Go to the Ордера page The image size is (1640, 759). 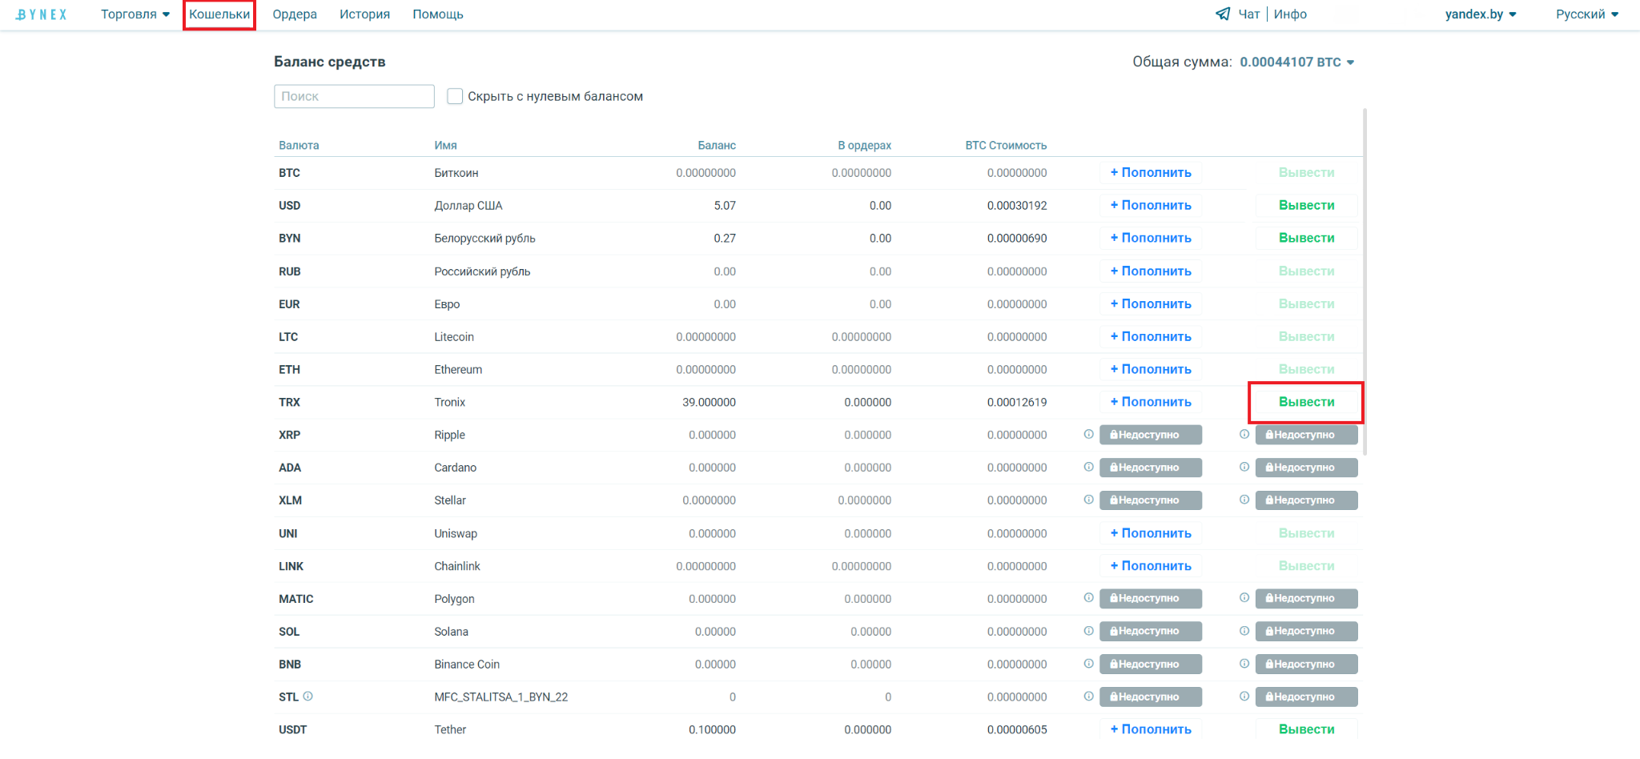pyautogui.click(x=295, y=14)
